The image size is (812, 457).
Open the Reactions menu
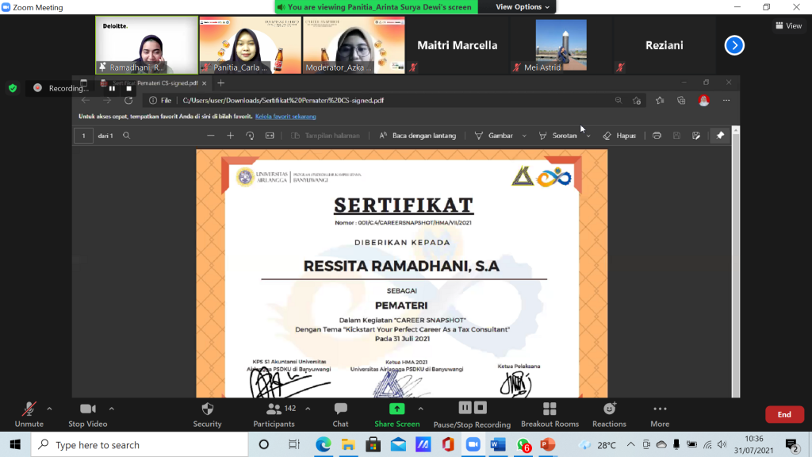coord(609,415)
